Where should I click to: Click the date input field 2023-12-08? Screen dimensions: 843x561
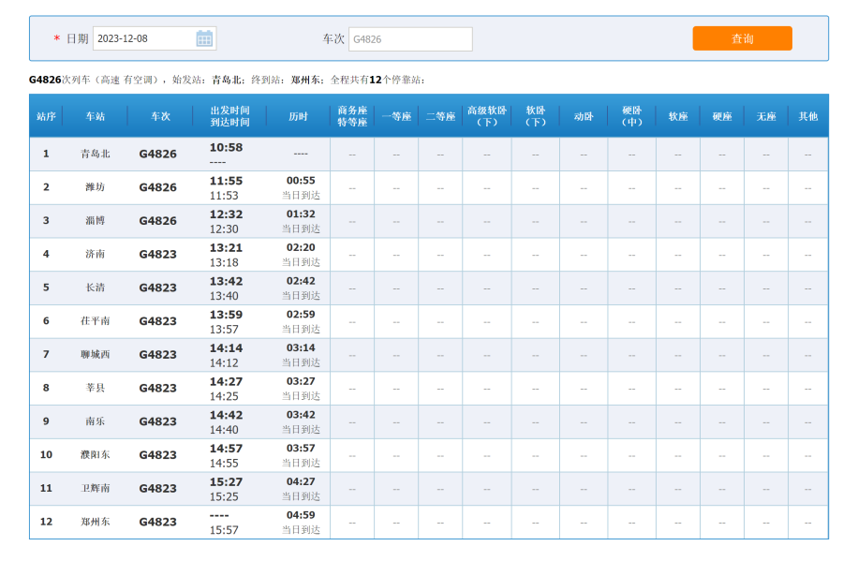click(143, 38)
